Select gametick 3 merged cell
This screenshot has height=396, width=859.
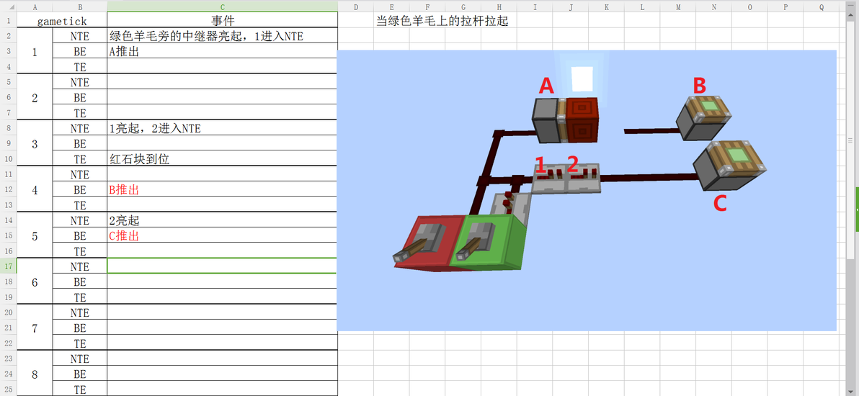coord(35,144)
